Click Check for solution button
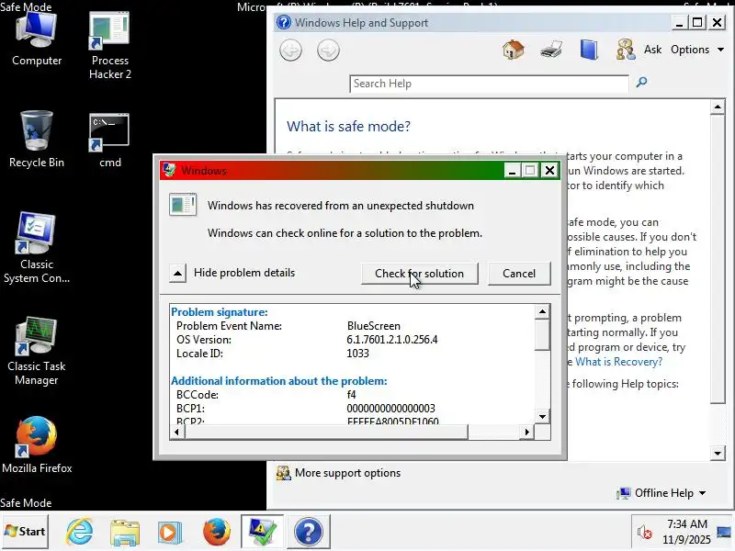The height and width of the screenshot is (551, 735). 420,273
